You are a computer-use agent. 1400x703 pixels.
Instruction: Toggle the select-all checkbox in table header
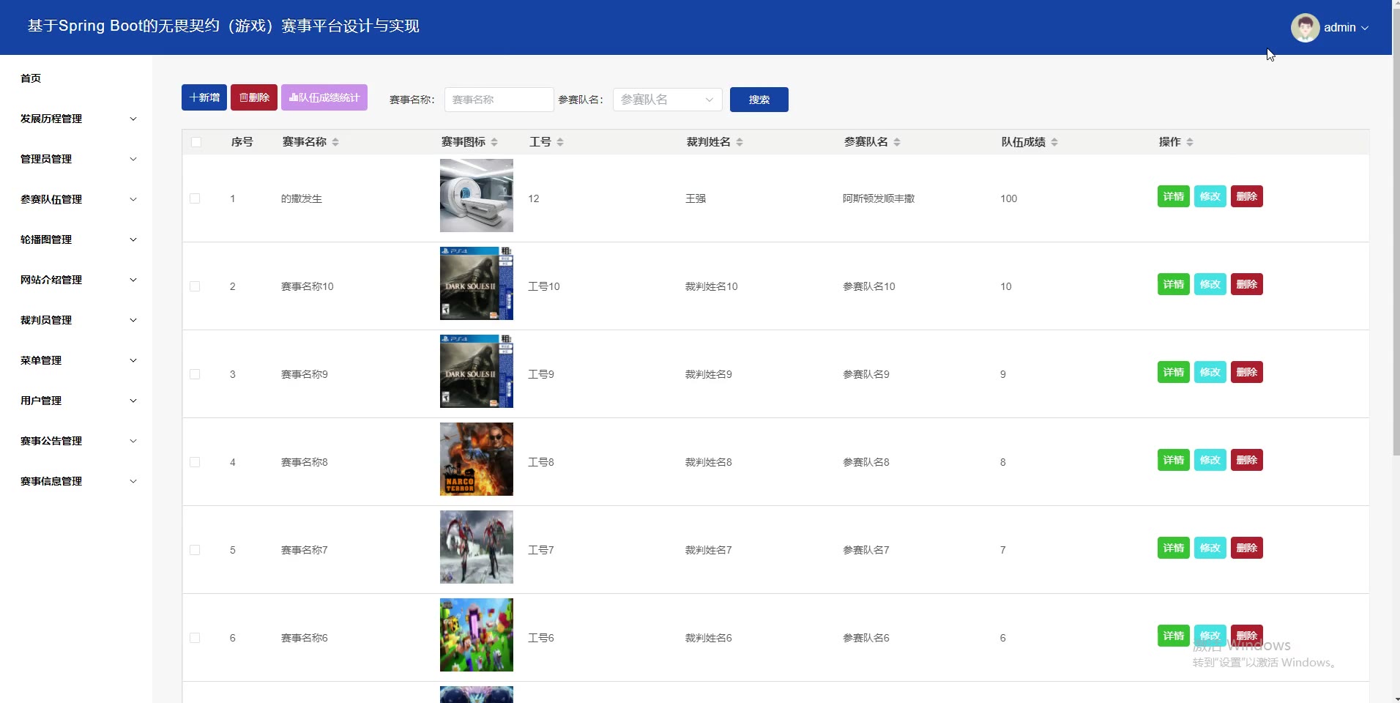click(x=196, y=142)
